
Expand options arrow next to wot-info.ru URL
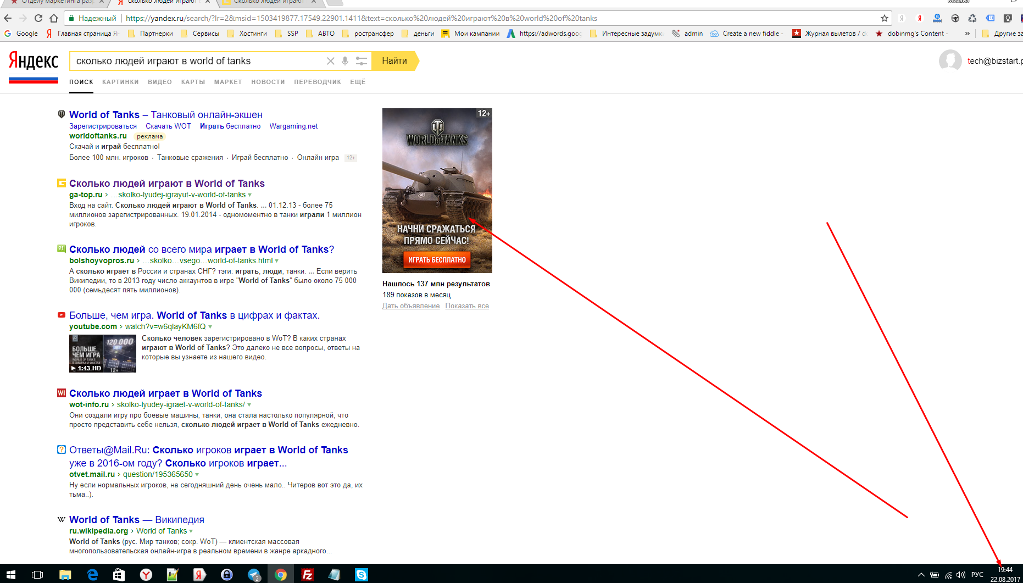click(x=249, y=405)
